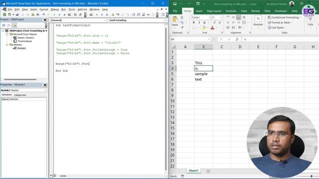Open the Insert menu in VBA editor
Image resolution: width=319 pixels, height=179 pixels.
[33, 9]
